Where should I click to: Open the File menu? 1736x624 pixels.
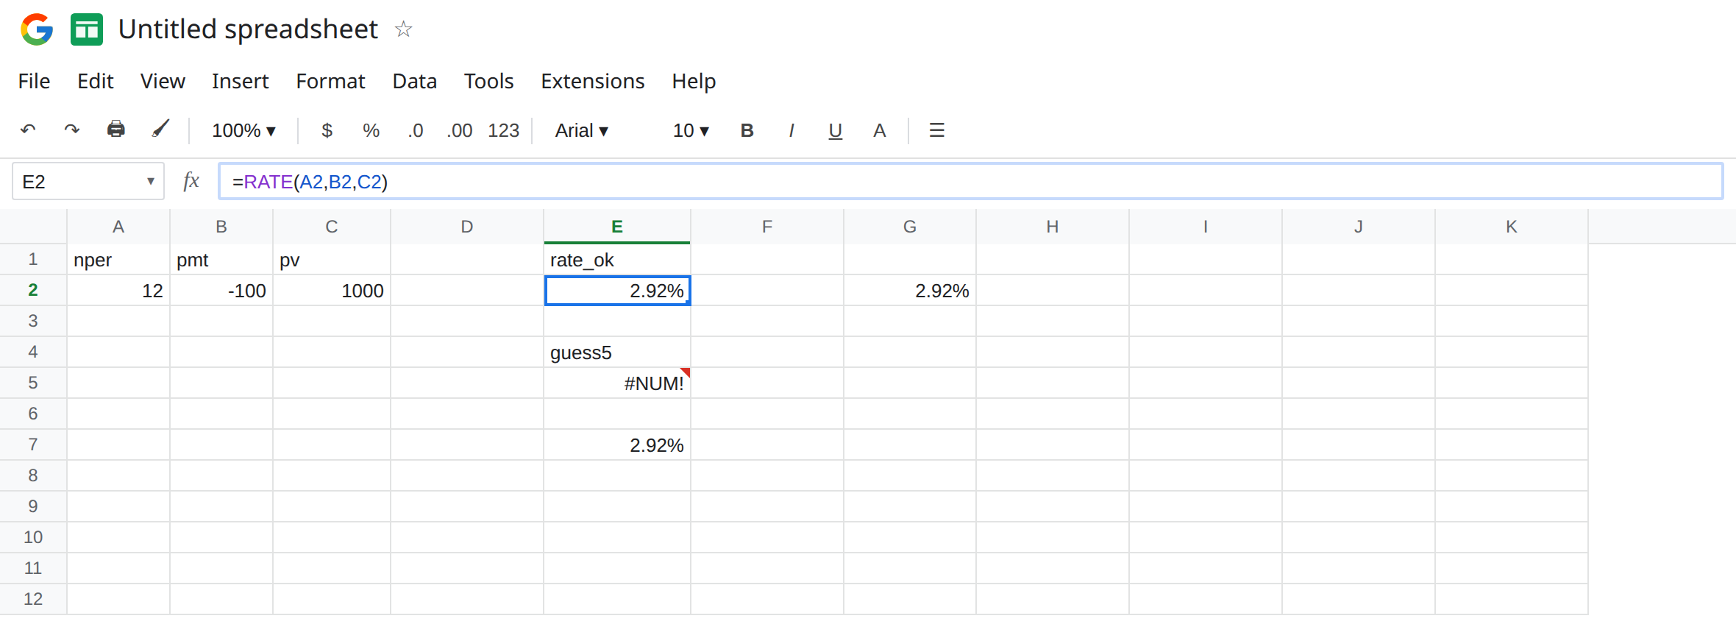tap(34, 81)
